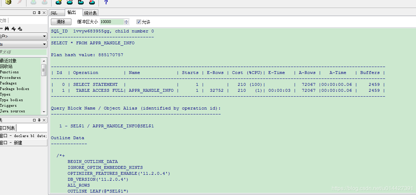Screen dimensions: 416x195
Task: Select 回收站 in the object tree
Action: point(6,66)
